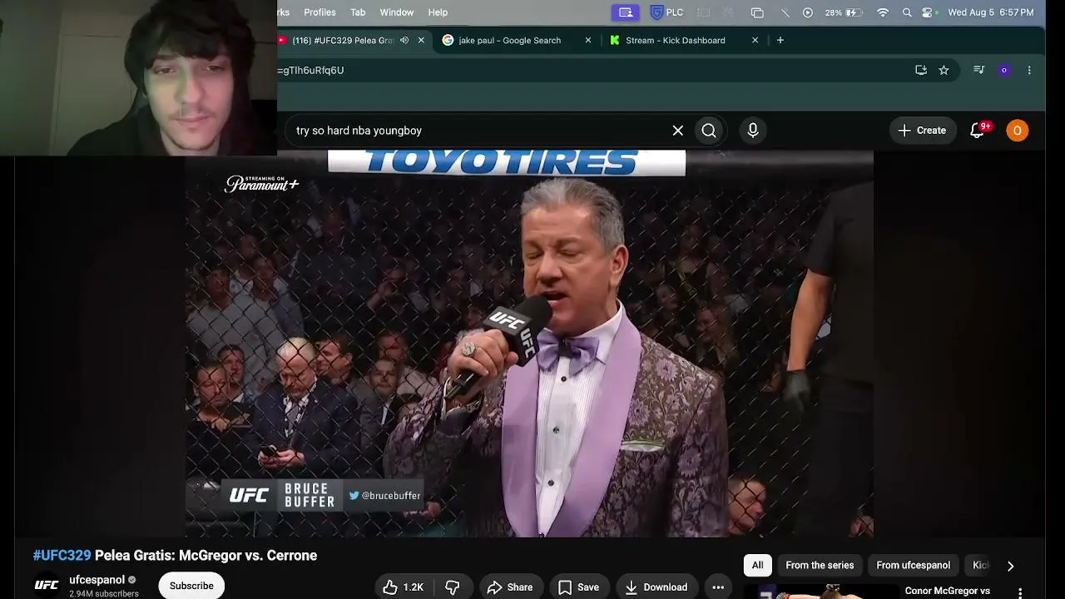
Task: Open the macOS Wi-Fi menu
Action: tap(883, 12)
